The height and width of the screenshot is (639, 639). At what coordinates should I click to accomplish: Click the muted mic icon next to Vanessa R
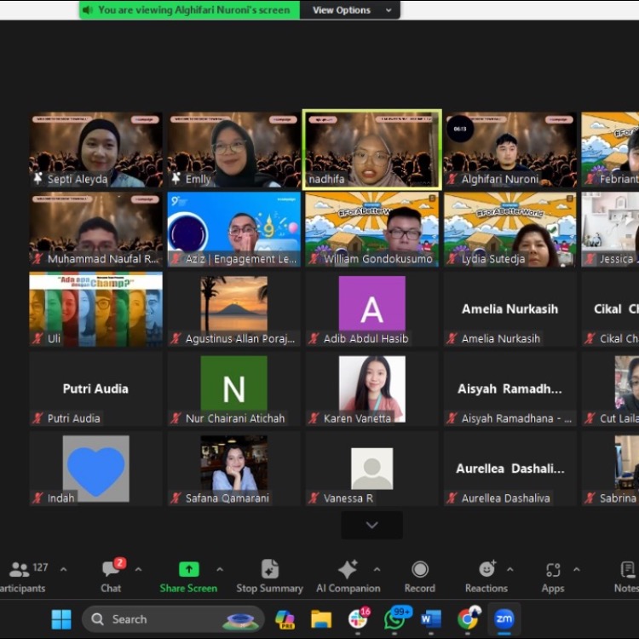314,498
